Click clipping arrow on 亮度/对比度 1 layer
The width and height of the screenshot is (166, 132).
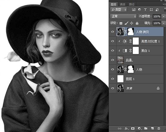click(119, 41)
